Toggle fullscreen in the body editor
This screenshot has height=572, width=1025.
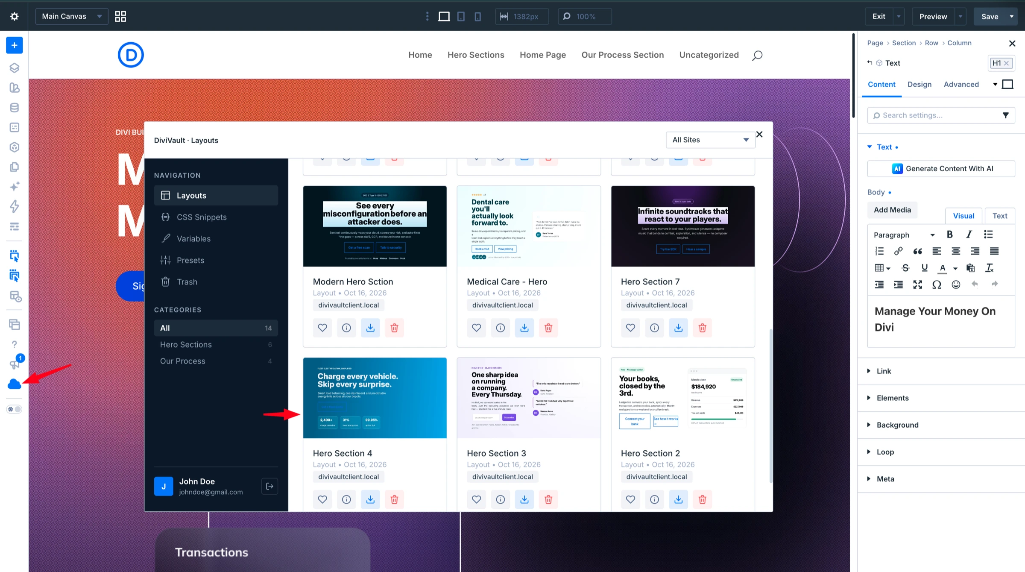point(917,285)
